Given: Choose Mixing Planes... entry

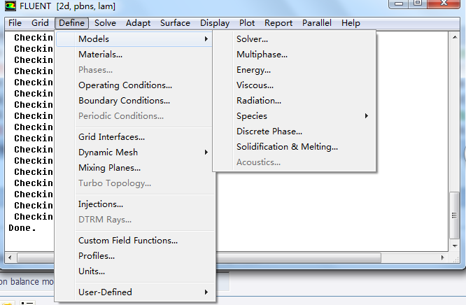Looking at the screenshot, I should click(x=134, y=168).
